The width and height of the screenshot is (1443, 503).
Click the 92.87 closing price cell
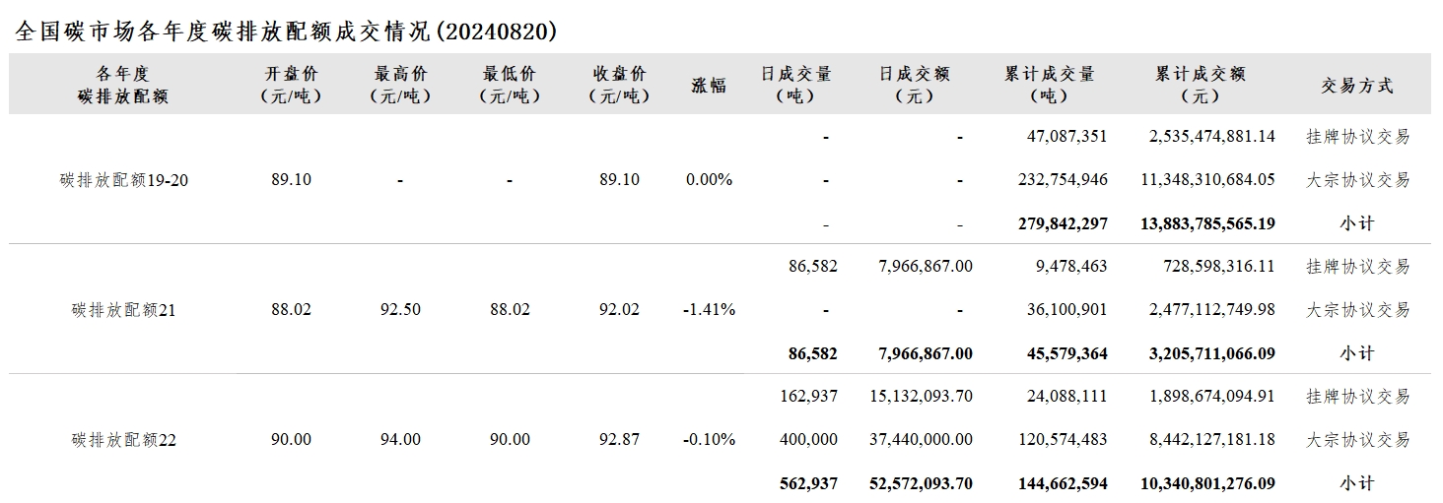(619, 440)
